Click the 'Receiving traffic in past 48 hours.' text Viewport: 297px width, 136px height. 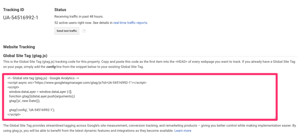[79, 16]
